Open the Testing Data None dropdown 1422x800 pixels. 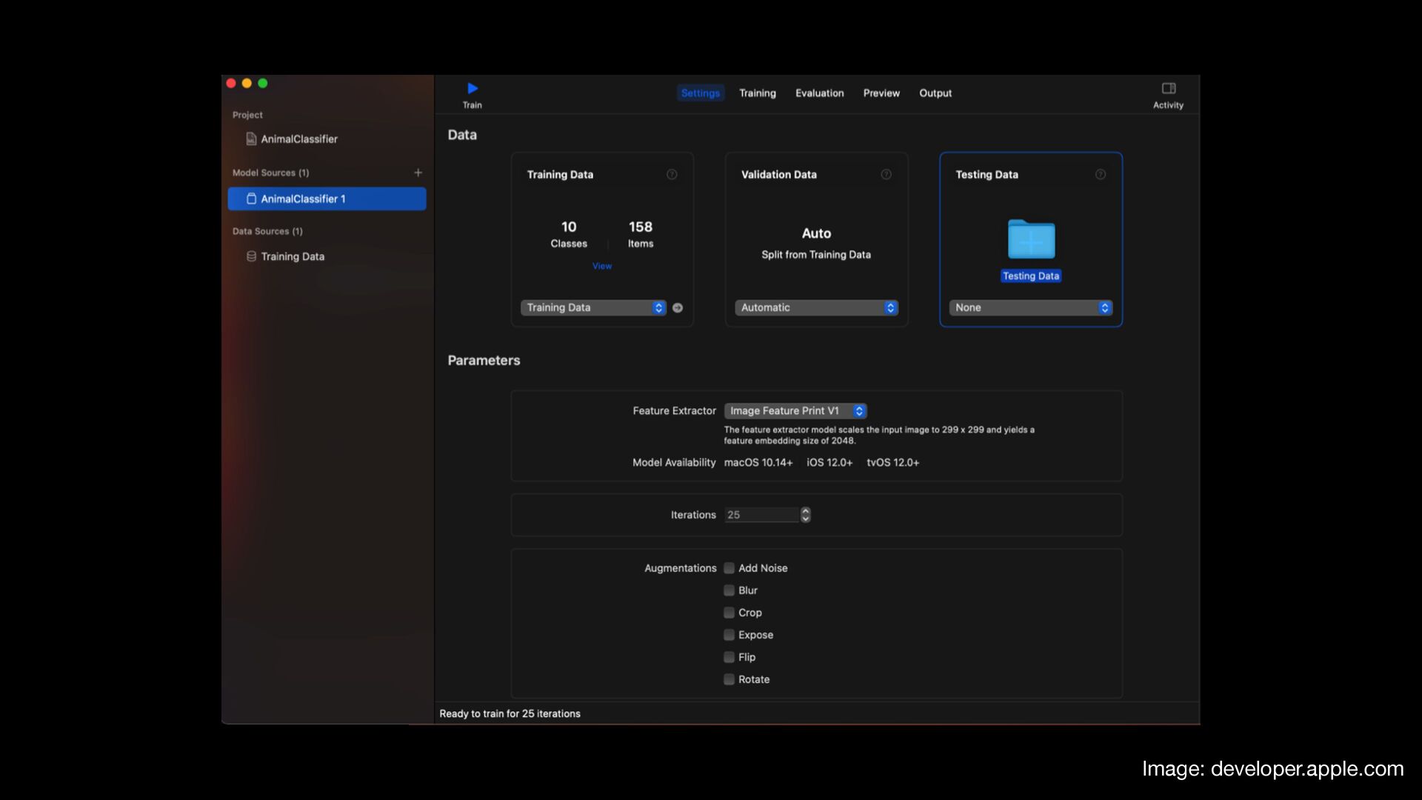tap(1030, 308)
